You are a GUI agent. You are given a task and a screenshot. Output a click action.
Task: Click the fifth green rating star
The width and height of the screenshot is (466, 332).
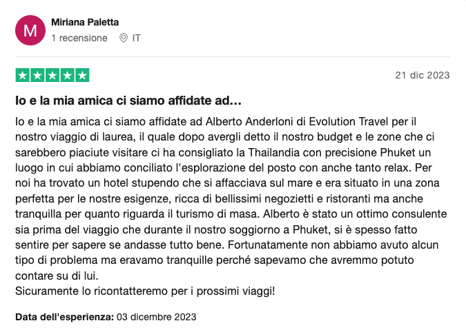tap(82, 75)
